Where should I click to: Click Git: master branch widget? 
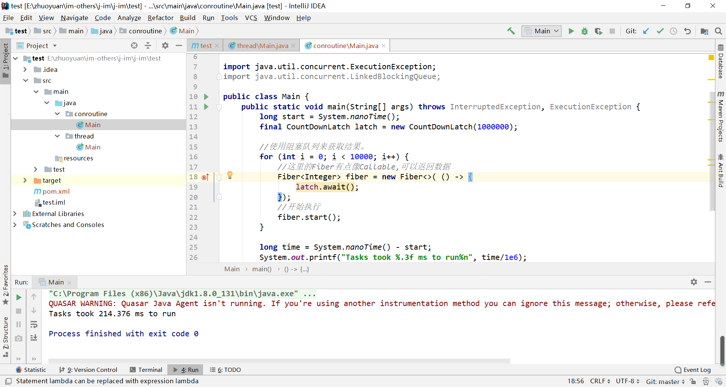(x=665, y=381)
